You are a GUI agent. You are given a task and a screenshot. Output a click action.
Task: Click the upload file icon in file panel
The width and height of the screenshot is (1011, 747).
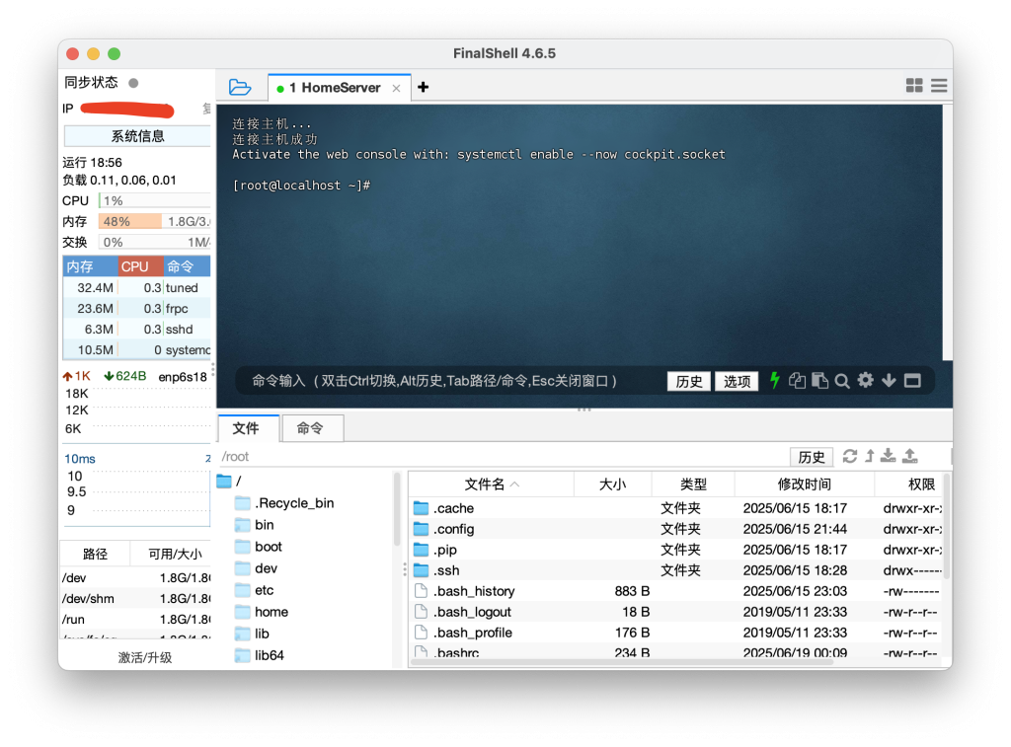(910, 456)
